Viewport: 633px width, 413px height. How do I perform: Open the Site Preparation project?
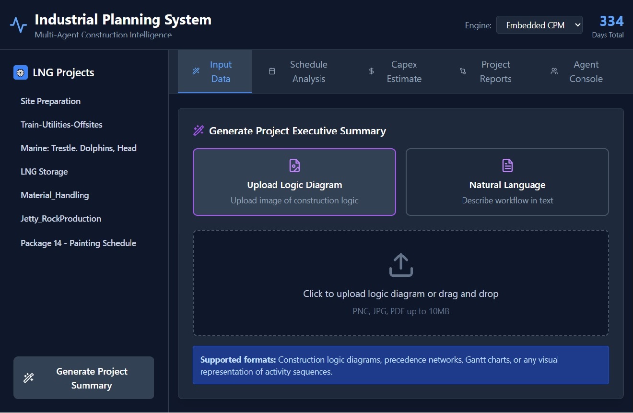coord(50,101)
